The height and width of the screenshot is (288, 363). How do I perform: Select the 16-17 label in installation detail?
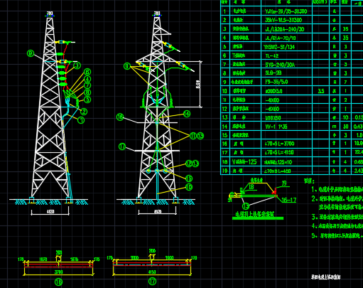[x=289, y=200]
